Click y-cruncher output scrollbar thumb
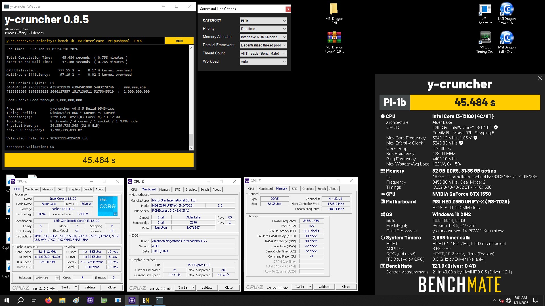 pos(191,140)
